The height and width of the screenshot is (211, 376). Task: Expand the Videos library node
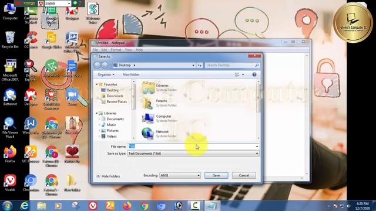pyautogui.click(x=99, y=137)
